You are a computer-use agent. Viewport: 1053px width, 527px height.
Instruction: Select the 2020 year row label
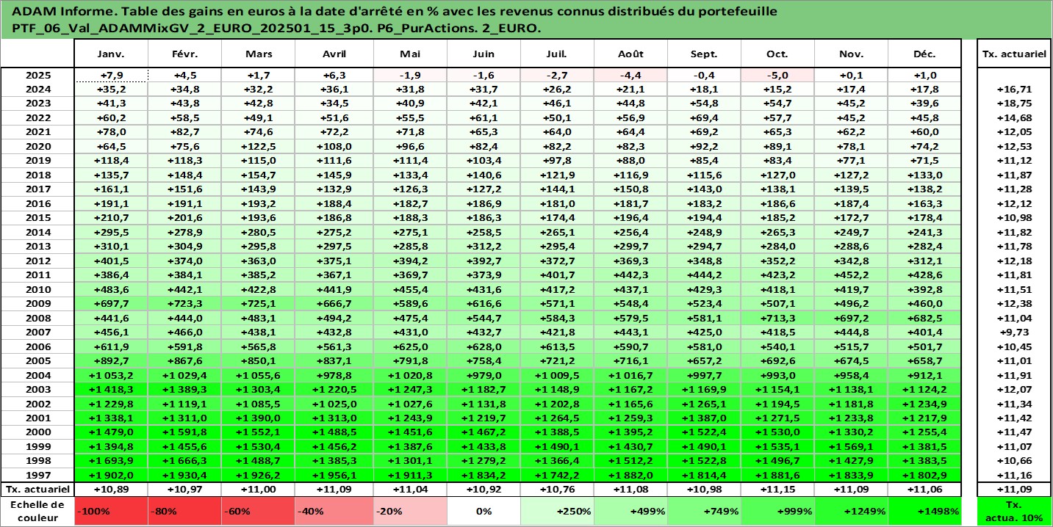[x=37, y=146]
